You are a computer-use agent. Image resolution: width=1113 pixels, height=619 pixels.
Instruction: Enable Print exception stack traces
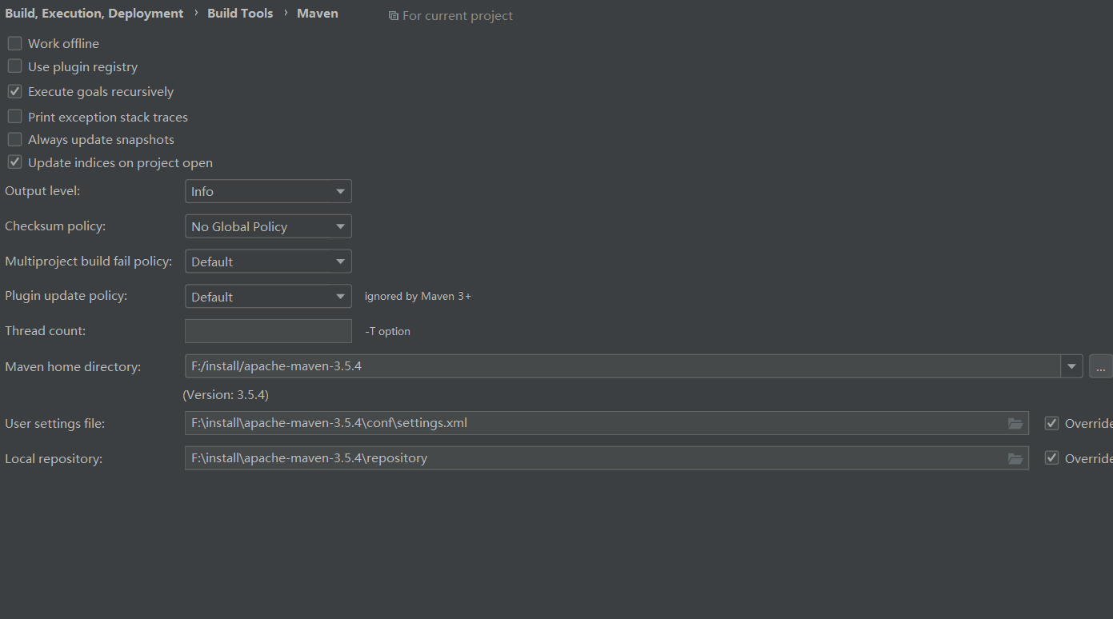[14, 117]
